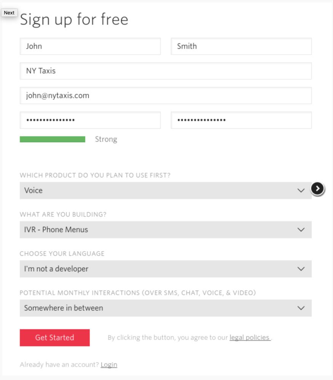Click the black circular arrow icon
Image resolution: width=333 pixels, height=380 pixels.
[x=318, y=188]
